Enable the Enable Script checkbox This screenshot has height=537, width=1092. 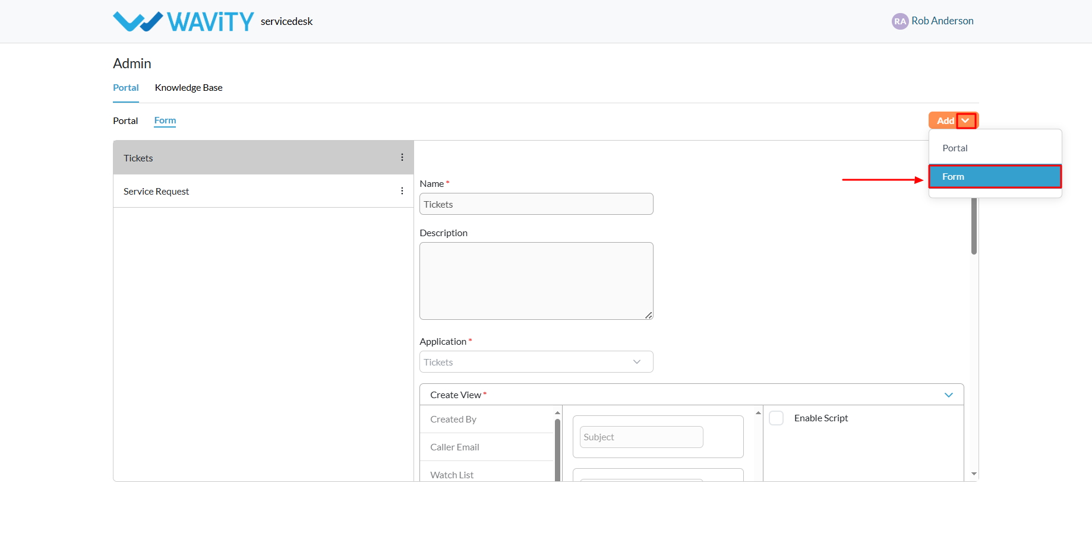pos(776,418)
